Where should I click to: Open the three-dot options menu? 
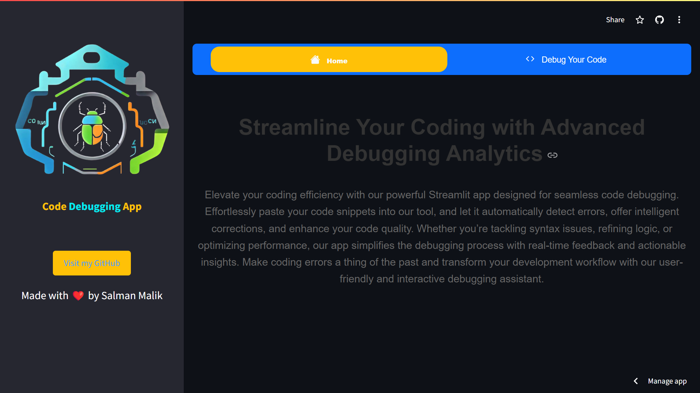pyautogui.click(x=679, y=20)
